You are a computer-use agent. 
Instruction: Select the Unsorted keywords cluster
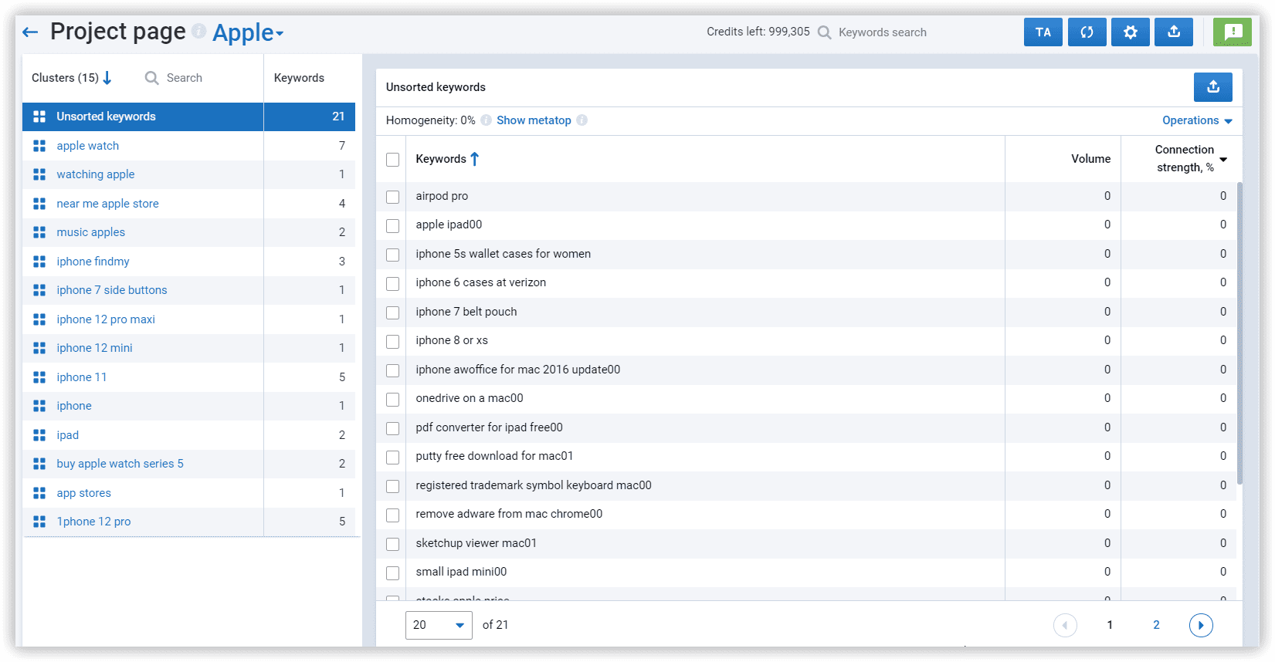pos(188,117)
